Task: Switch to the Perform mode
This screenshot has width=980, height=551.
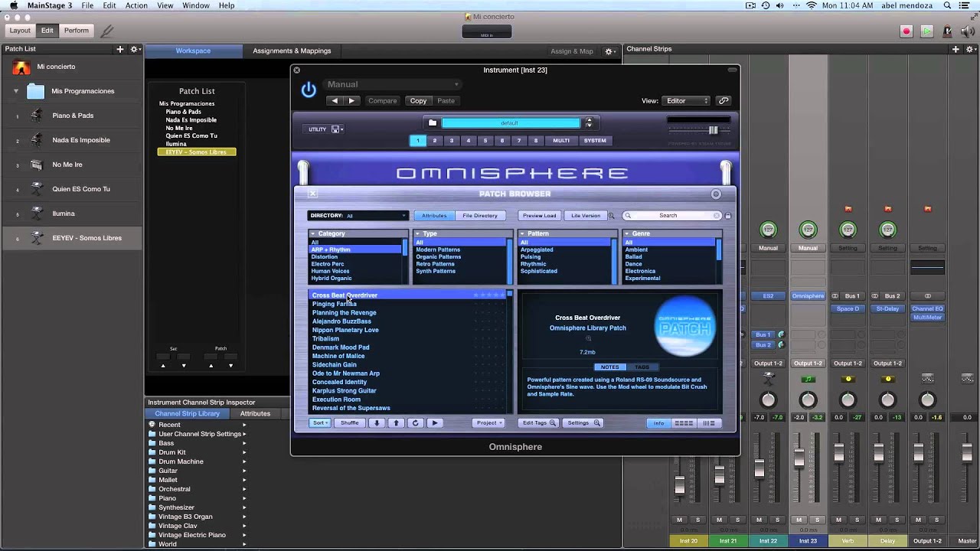Action: tap(76, 31)
